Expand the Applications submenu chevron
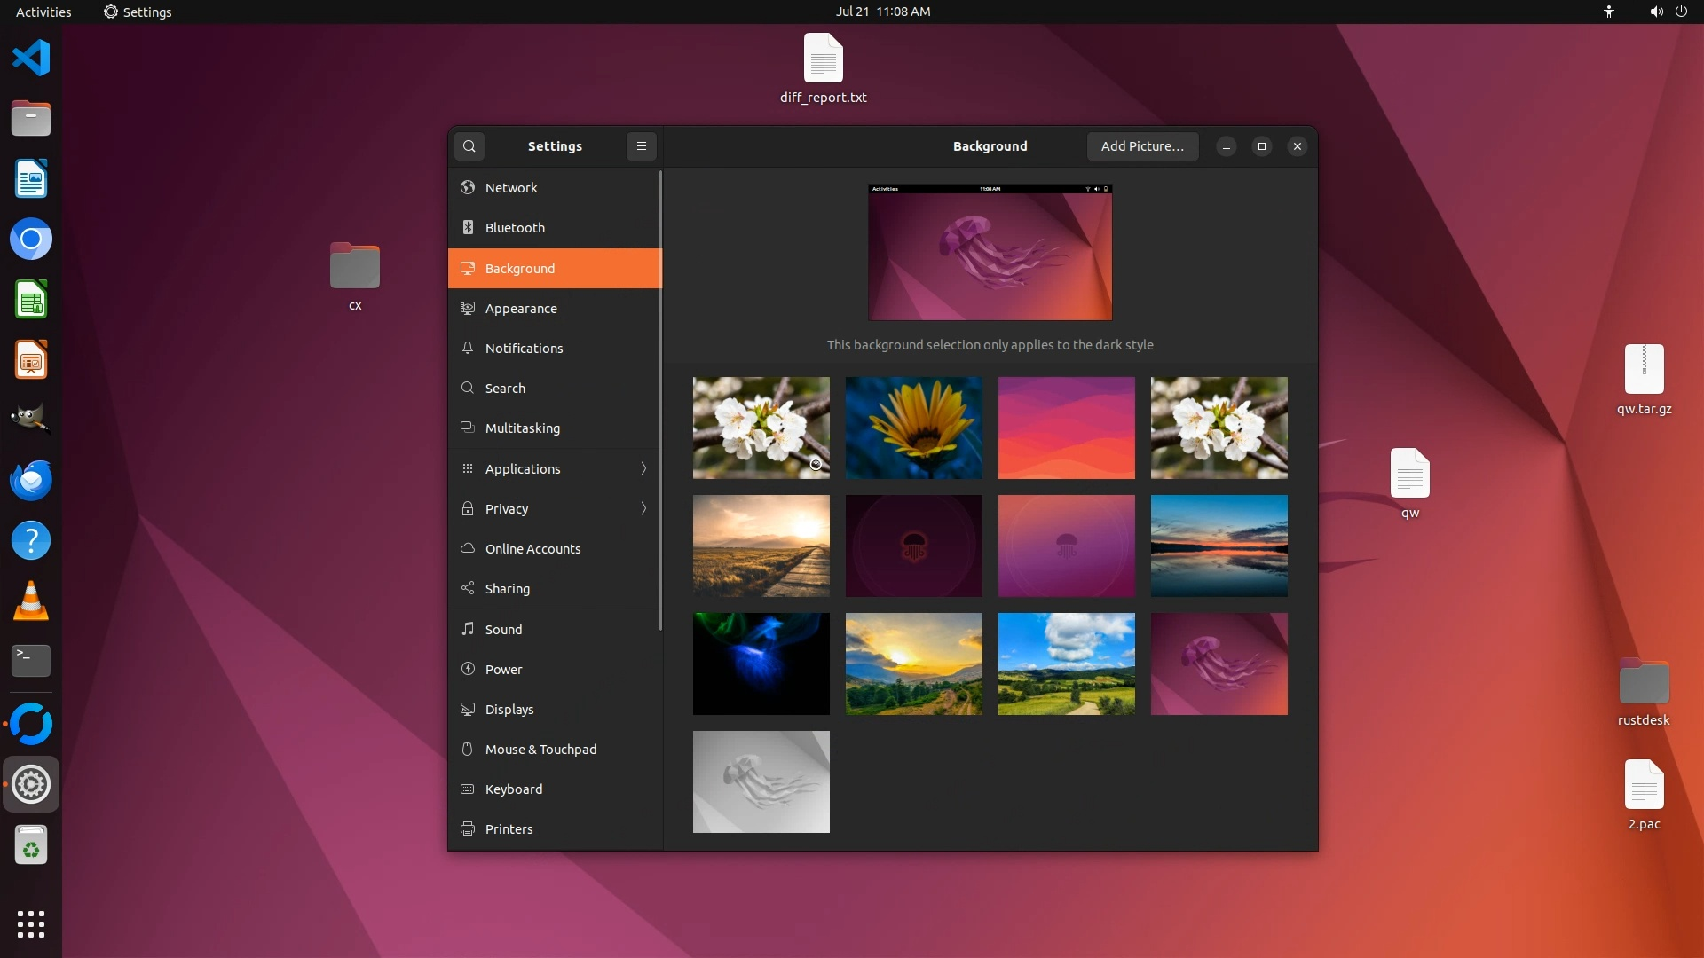 point(643,468)
